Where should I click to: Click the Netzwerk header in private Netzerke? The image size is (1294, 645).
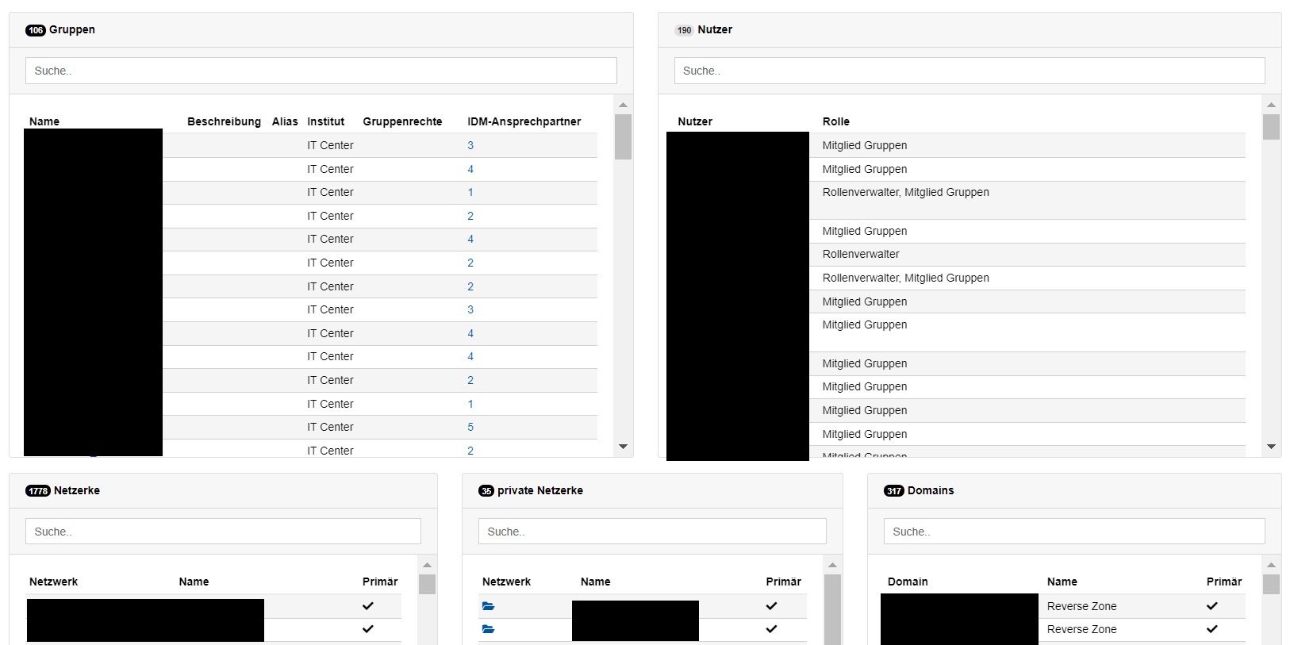[x=507, y=582]
